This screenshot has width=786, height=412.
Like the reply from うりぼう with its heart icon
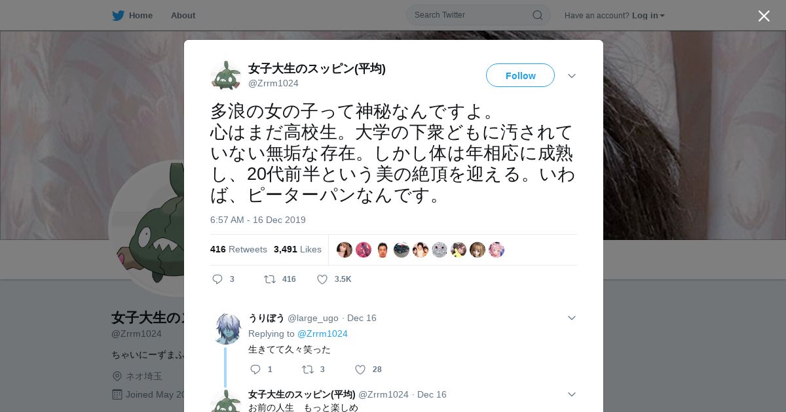tap(360, 369)
